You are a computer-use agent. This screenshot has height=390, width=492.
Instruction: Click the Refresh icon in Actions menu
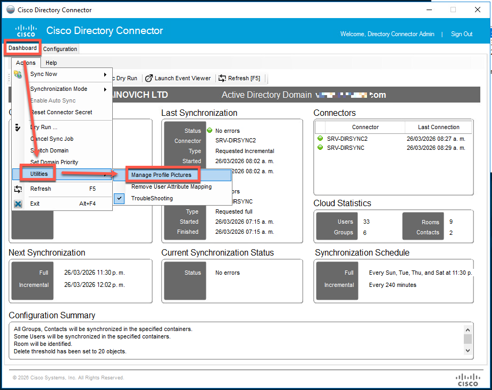click(18, 189)
